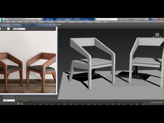Viewport: 164px width, 123px height.
Task: Open the Modifiers menu
Action: [42, 22]
